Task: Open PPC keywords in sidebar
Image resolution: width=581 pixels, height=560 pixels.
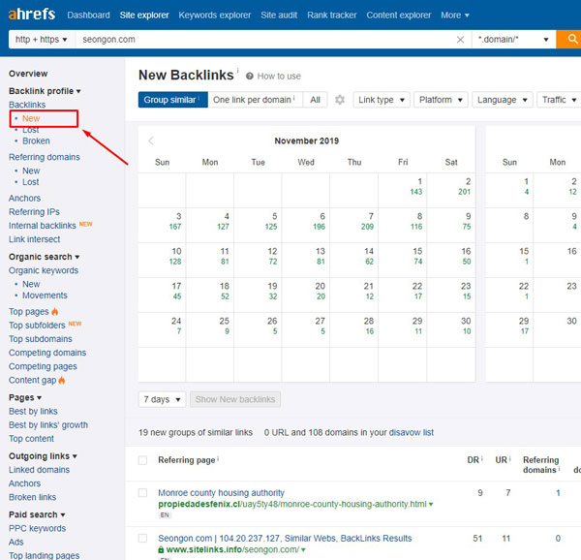Action: point(38,528)
